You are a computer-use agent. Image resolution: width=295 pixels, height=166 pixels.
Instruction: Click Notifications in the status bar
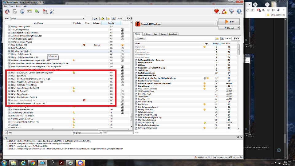point(201,157)
